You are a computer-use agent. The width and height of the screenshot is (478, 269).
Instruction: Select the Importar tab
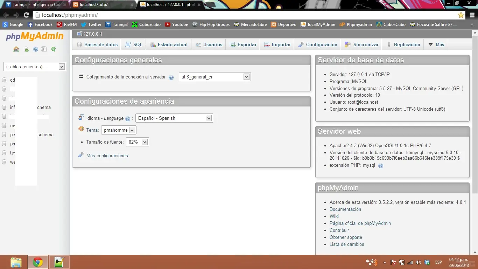point(277,44)
